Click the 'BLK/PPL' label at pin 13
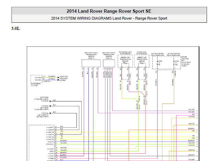The width and height of the screenshot is (209, 161). (x=63, y=155)
